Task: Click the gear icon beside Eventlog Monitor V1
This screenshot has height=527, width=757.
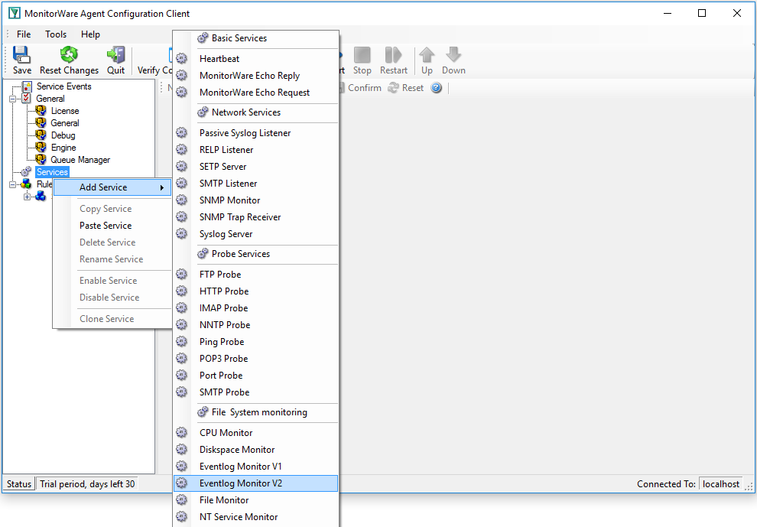Action: [x=181, y=467]
